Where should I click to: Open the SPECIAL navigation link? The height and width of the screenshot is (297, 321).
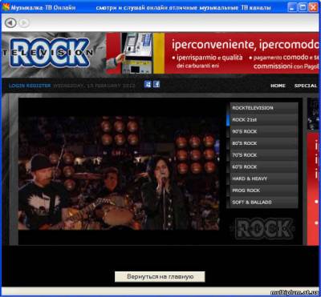tap(306, 86)
